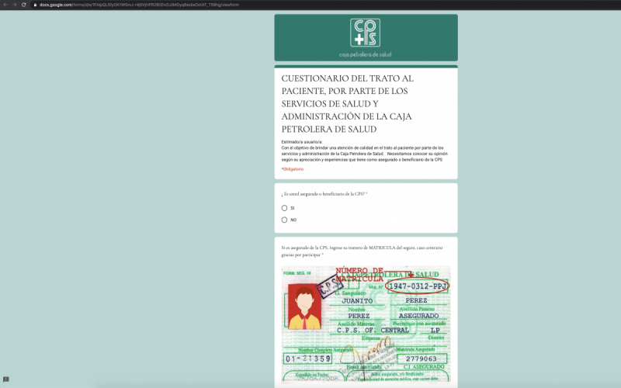Click the MATRICULA number question text
Image resolution: width=621 pixels, height=388 pixels.
pos(362,251)
